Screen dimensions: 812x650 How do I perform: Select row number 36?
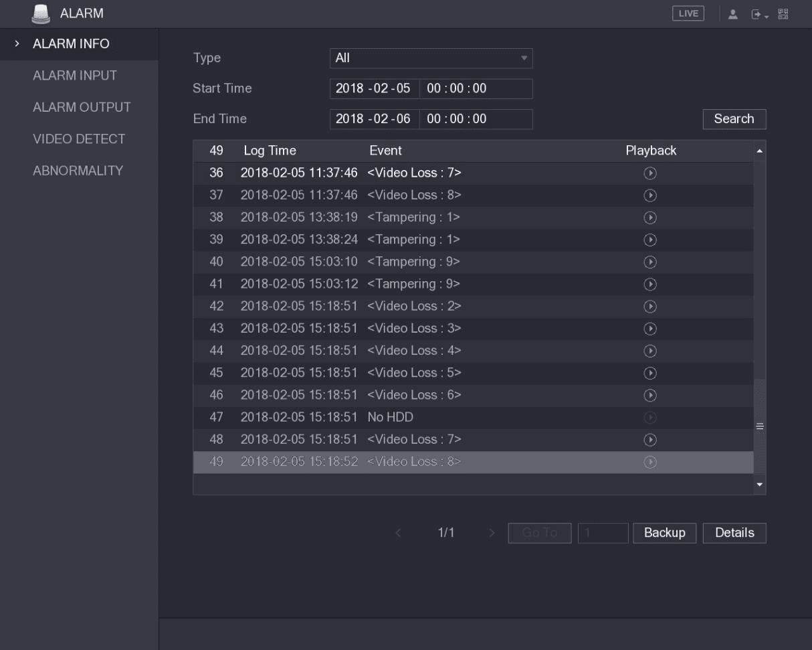point(216,173)
